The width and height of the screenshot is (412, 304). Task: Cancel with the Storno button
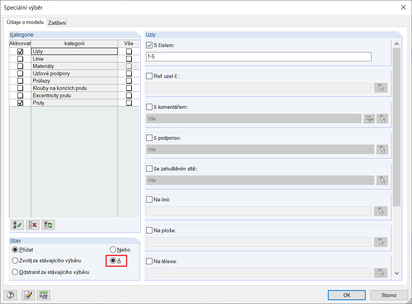pos(389,295)
